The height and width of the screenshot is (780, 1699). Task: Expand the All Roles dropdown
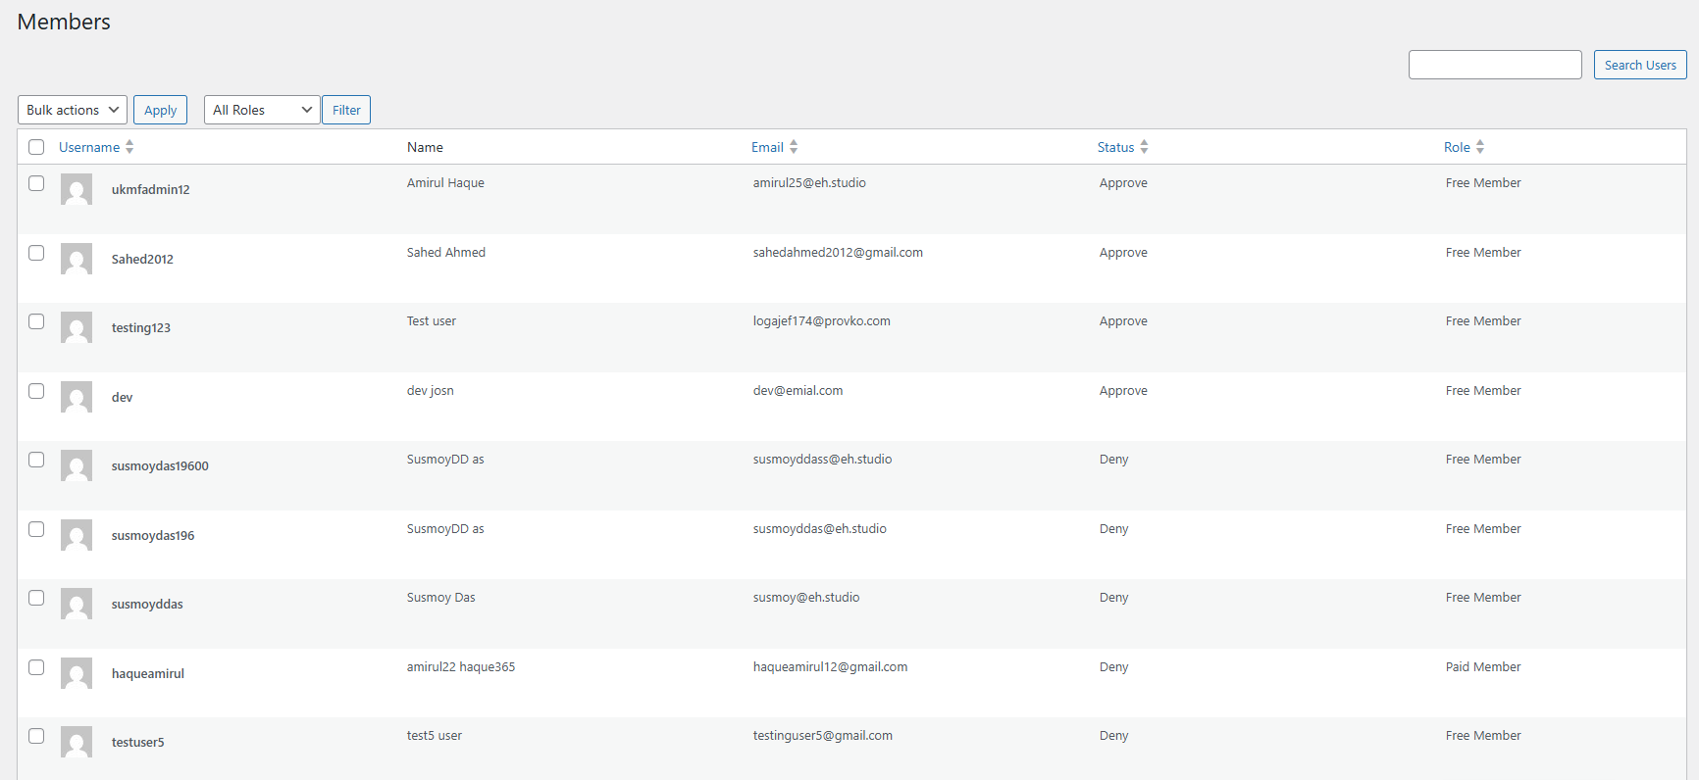262,110
